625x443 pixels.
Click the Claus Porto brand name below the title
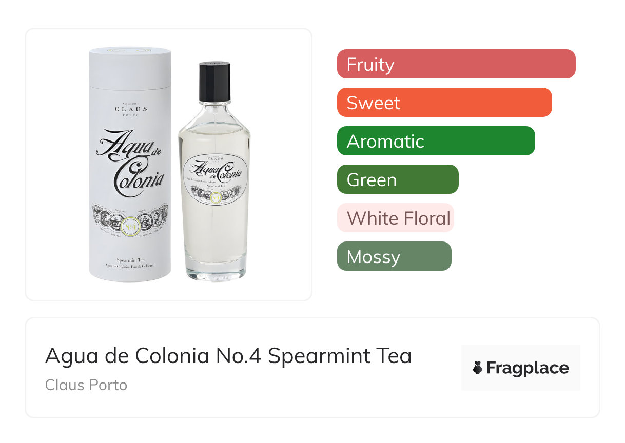pyautogui.click(x=86, y=385)
